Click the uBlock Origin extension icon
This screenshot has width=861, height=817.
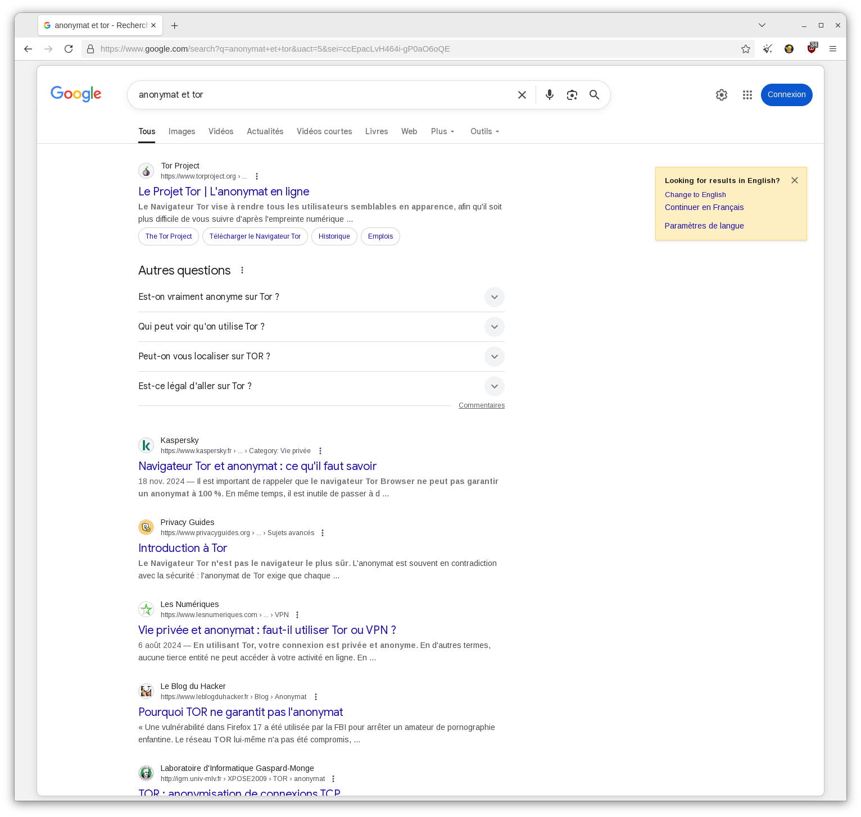pyautogui.click(x=812, y=49)
